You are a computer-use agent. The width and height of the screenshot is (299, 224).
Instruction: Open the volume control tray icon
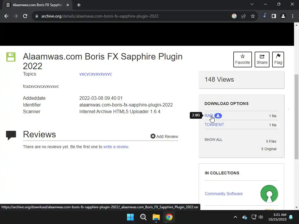(261, 217)
